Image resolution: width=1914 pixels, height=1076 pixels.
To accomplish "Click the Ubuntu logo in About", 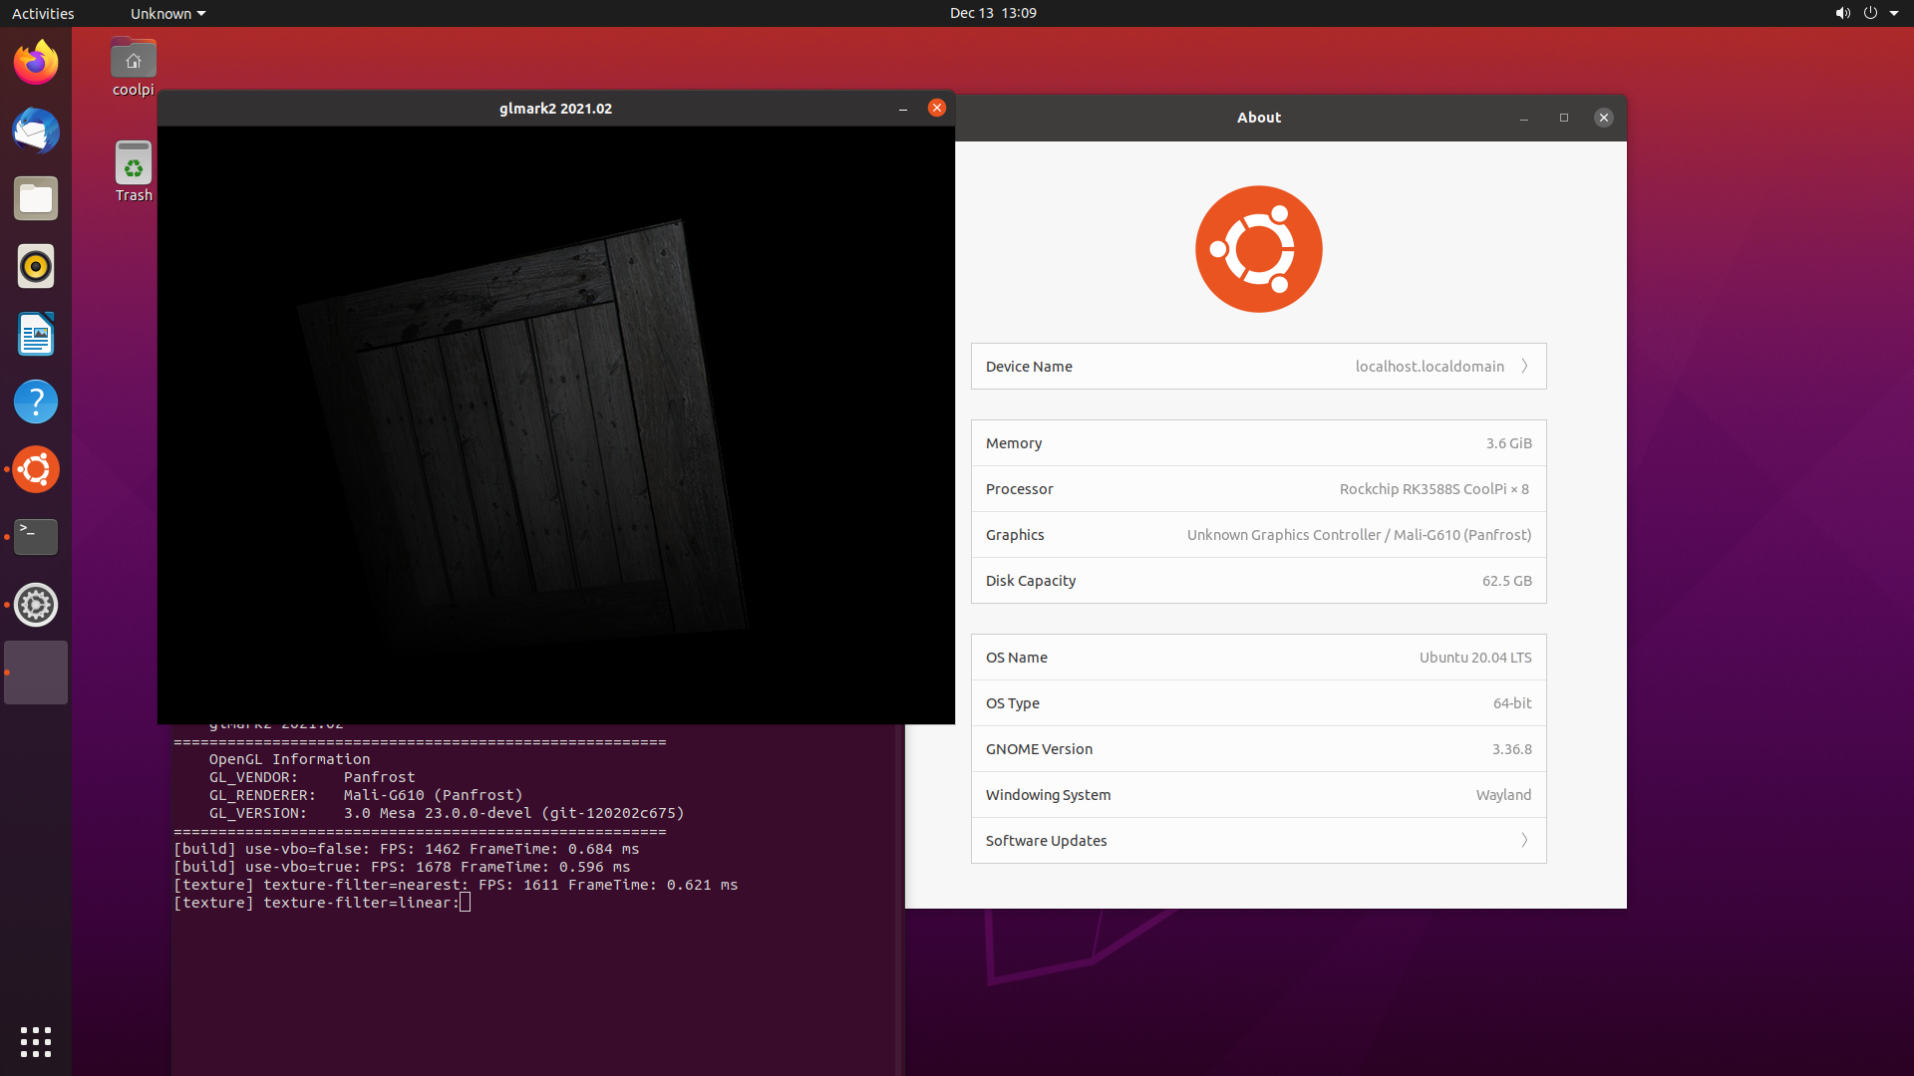I will (1259, 249).
